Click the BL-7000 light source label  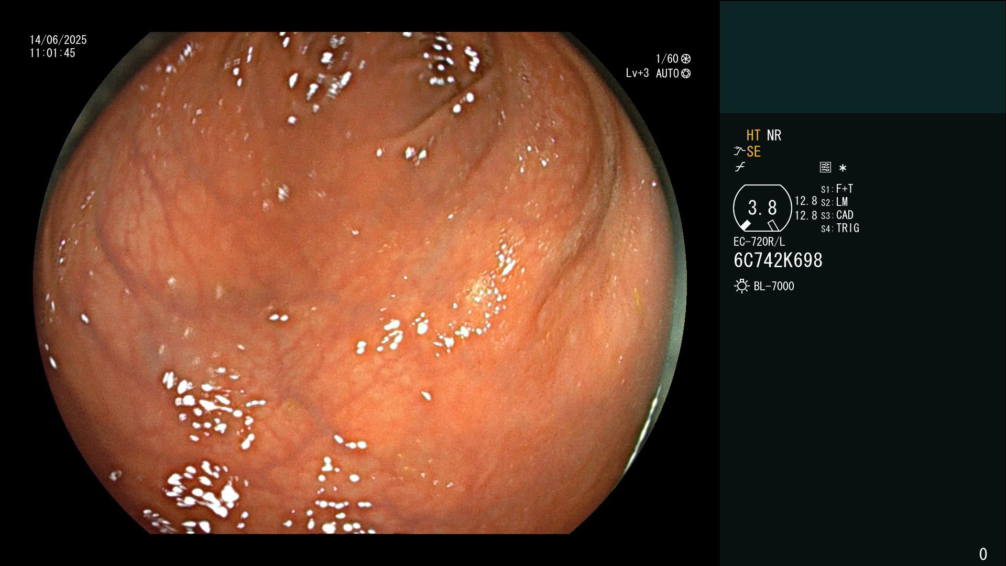pyautogui.click(x=774, y=286)
